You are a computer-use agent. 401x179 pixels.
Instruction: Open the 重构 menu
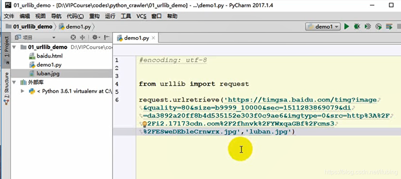pos(94,16)
